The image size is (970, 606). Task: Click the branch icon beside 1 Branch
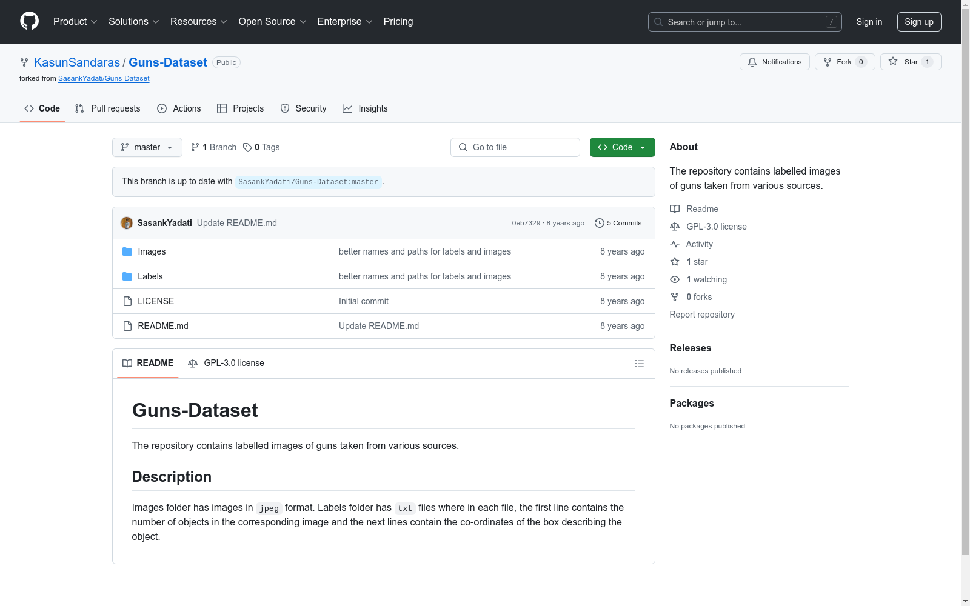tap(195, 147)
